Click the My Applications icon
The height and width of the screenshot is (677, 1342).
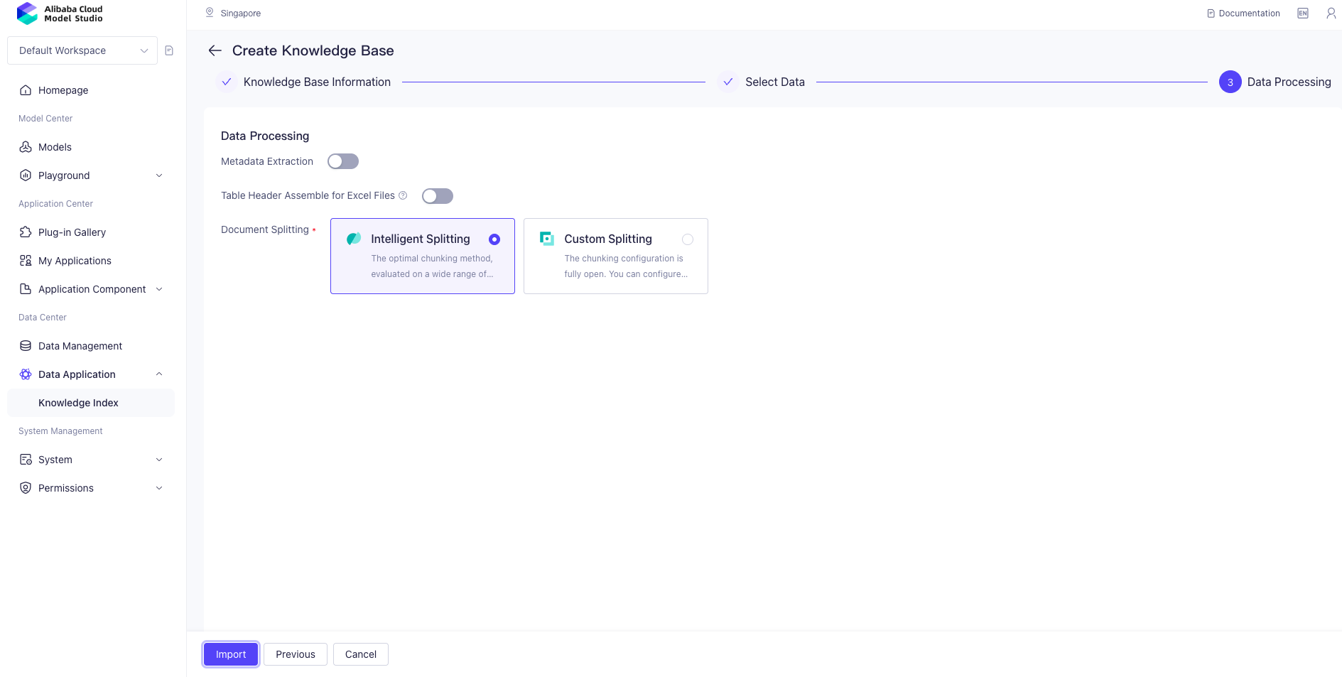point(26,261)
